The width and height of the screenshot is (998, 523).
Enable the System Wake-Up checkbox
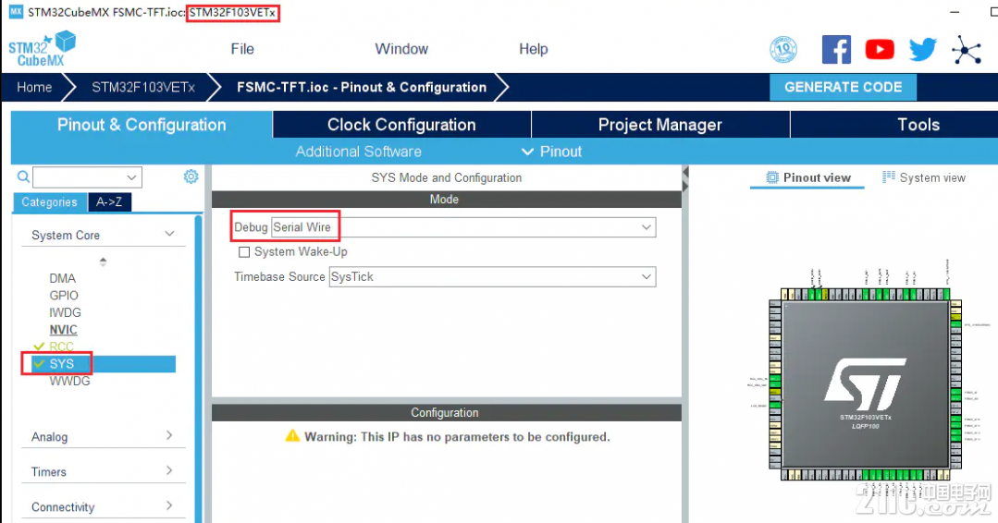coord(244,252)
